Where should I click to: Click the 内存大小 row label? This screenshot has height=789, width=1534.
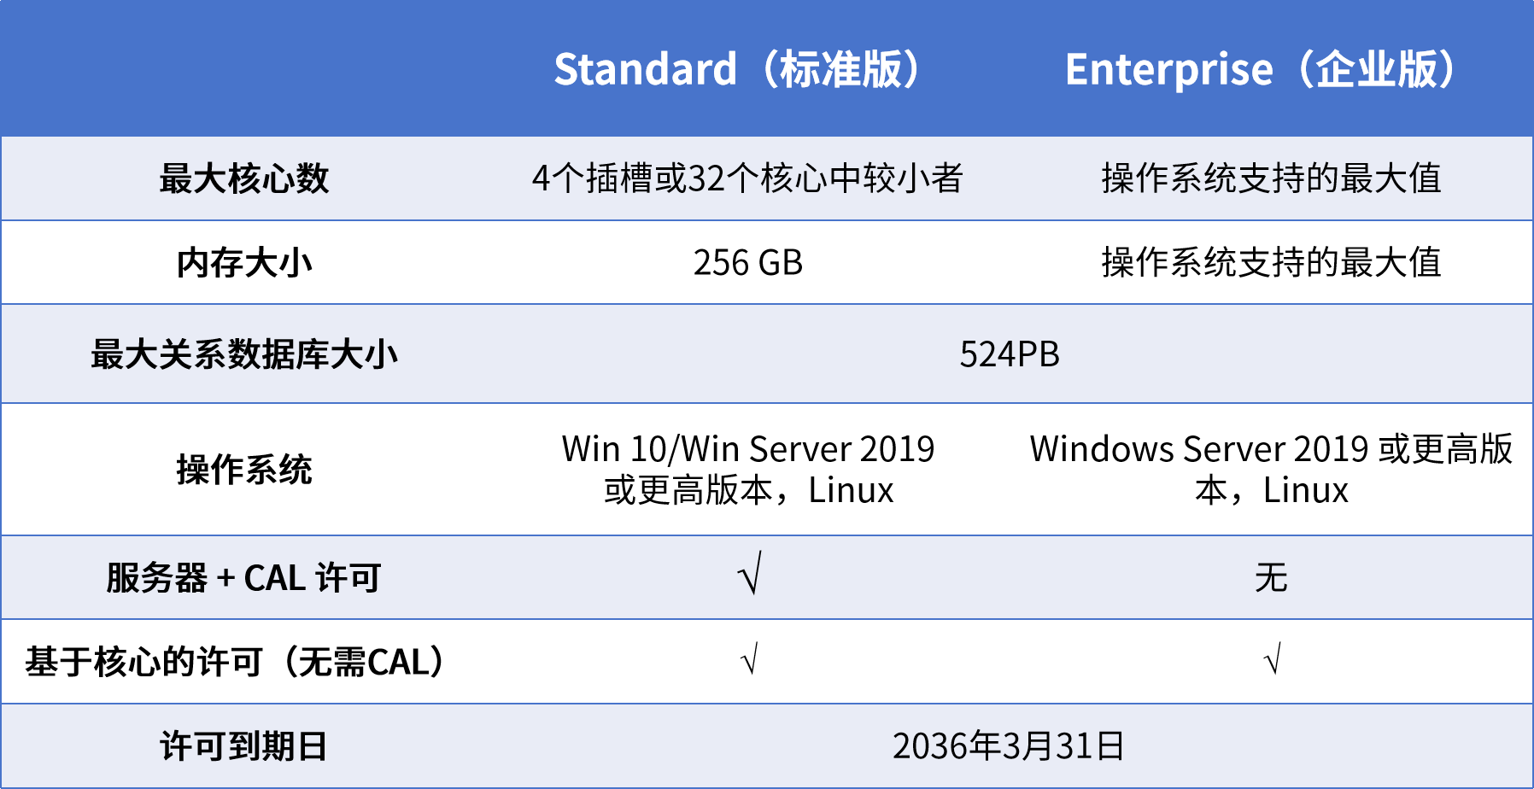click(244, 262)
